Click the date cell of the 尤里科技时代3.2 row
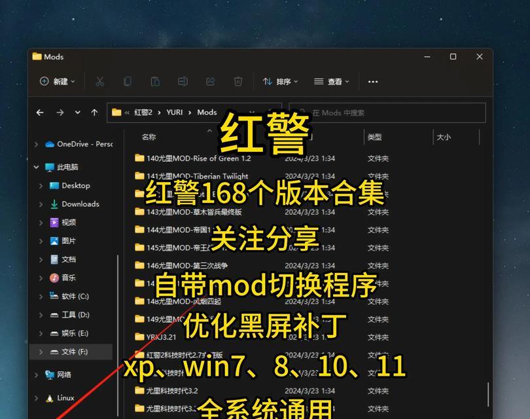This screenshot has width=530, height=419. click(309, 391)
